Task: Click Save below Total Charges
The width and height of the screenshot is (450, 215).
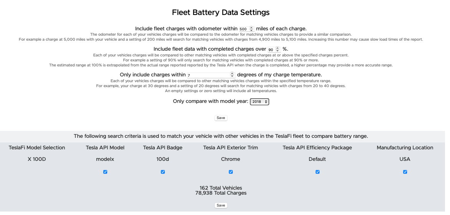Action: (x=221, y=205)
